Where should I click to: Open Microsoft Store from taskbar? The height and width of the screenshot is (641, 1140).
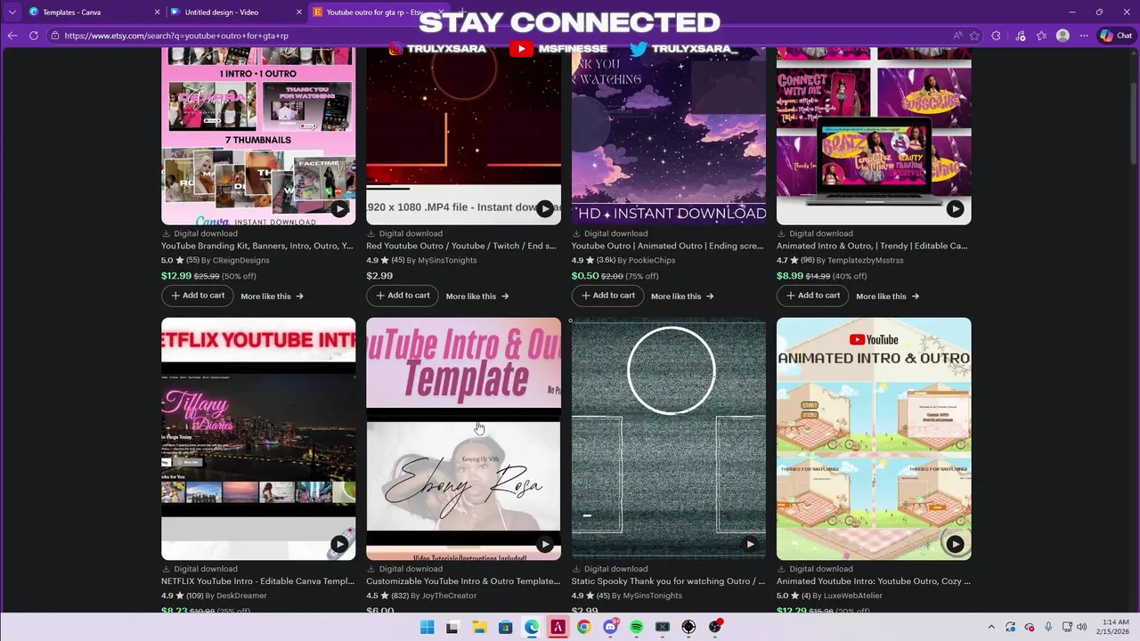pyautogui.click(x=505, y=627)
